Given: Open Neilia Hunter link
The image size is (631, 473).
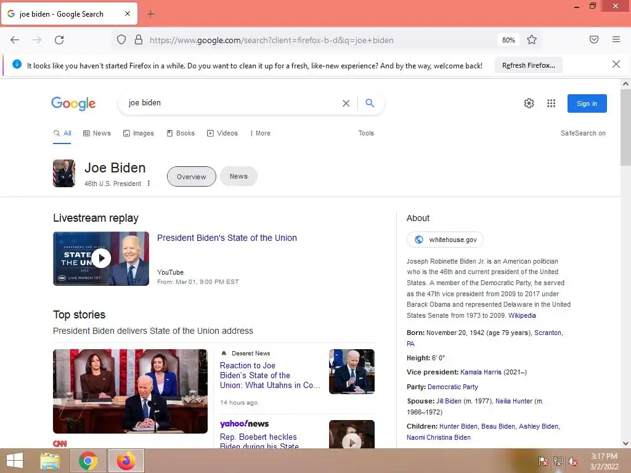Looking at the screenshot, I should click(x=514, y=401).
